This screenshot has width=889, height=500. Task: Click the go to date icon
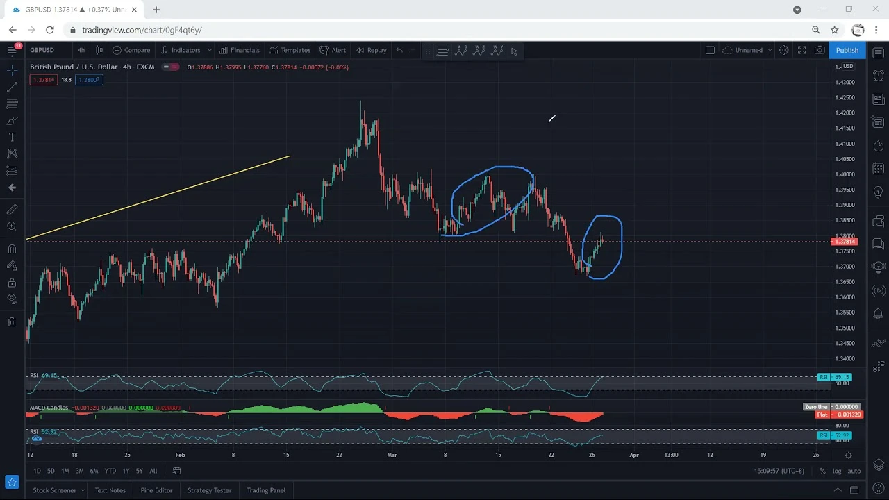tap(176, 471)
